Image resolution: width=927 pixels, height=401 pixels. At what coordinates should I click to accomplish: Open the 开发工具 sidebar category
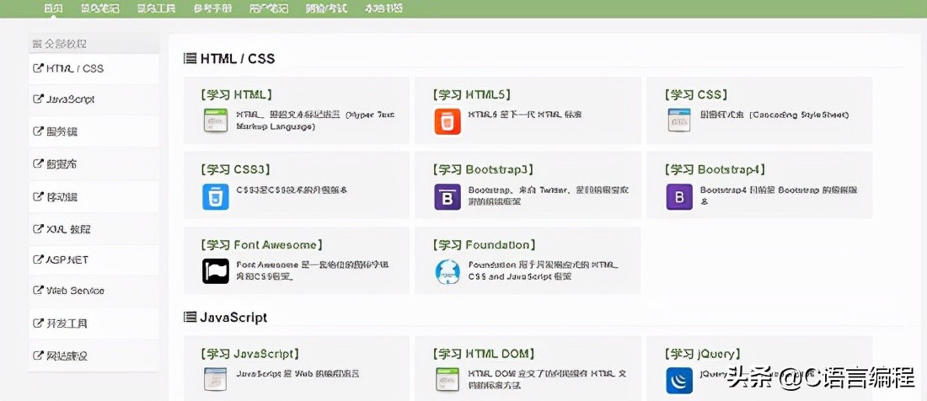pyautogui.click(x=94, y=323)
